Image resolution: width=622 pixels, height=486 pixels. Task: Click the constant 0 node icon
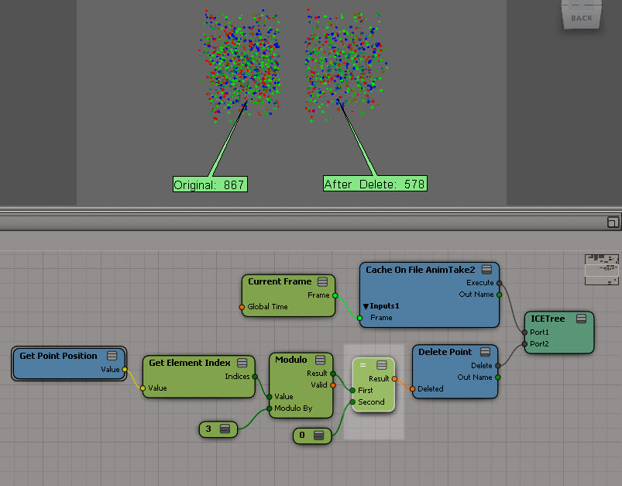[x=318, y=436]
